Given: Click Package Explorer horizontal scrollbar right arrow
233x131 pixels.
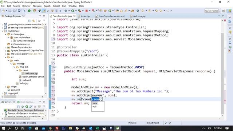Looking at the screenshot, I should [x=43, y=97].
